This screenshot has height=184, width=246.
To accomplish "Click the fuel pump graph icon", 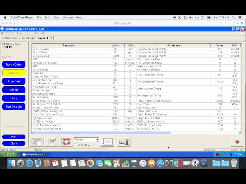I will tap(124, 142).
